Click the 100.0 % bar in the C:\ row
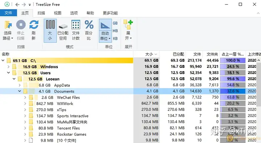Viewport: 261px width, 143px height. click(233, 60)
